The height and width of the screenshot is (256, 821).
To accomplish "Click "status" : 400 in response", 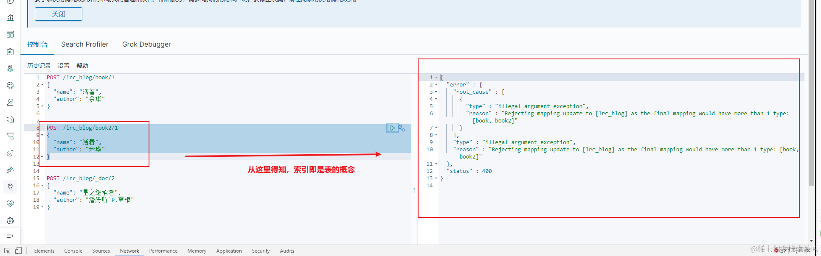I will tap(469, 171).
